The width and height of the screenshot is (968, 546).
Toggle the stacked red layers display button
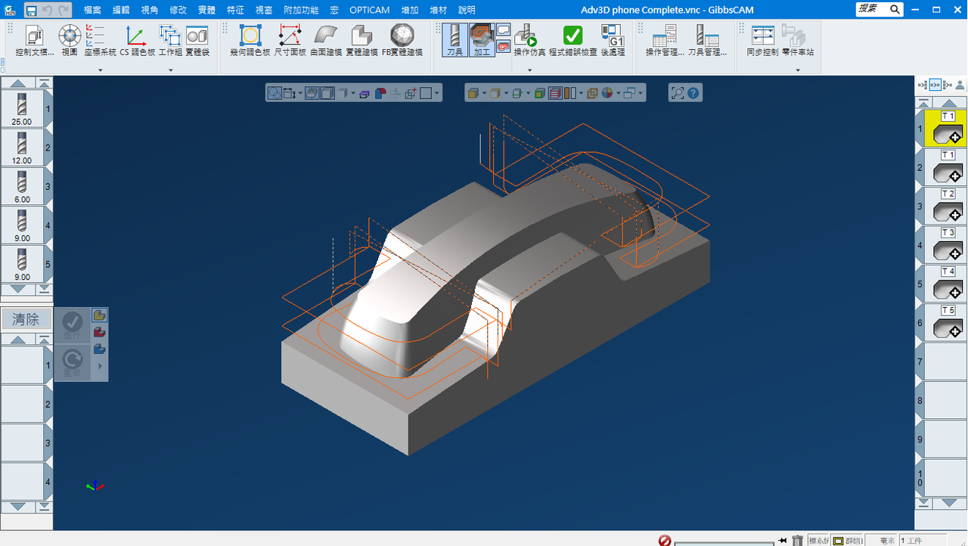click(x=555, y=93)
